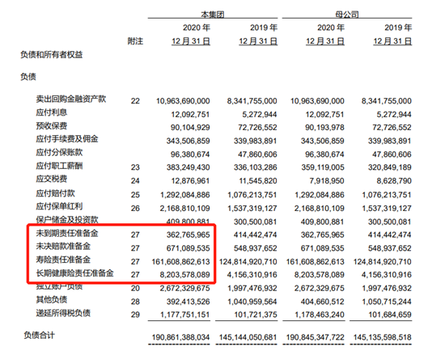Select the value 1,178,463,240
The image size is (445, 355).
pyautogui.click(x=320, y=315)
